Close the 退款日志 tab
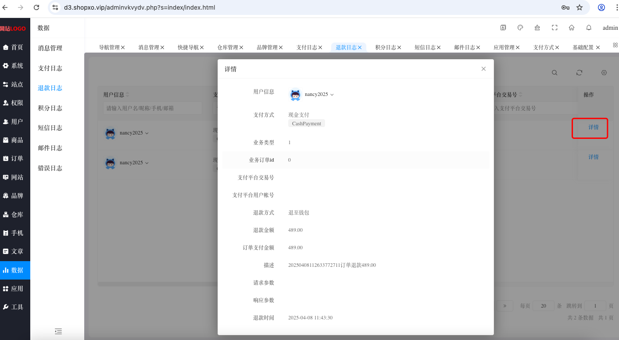Image resolution: width=619 pixels, height=340 pixels. (x=360, y=47)
